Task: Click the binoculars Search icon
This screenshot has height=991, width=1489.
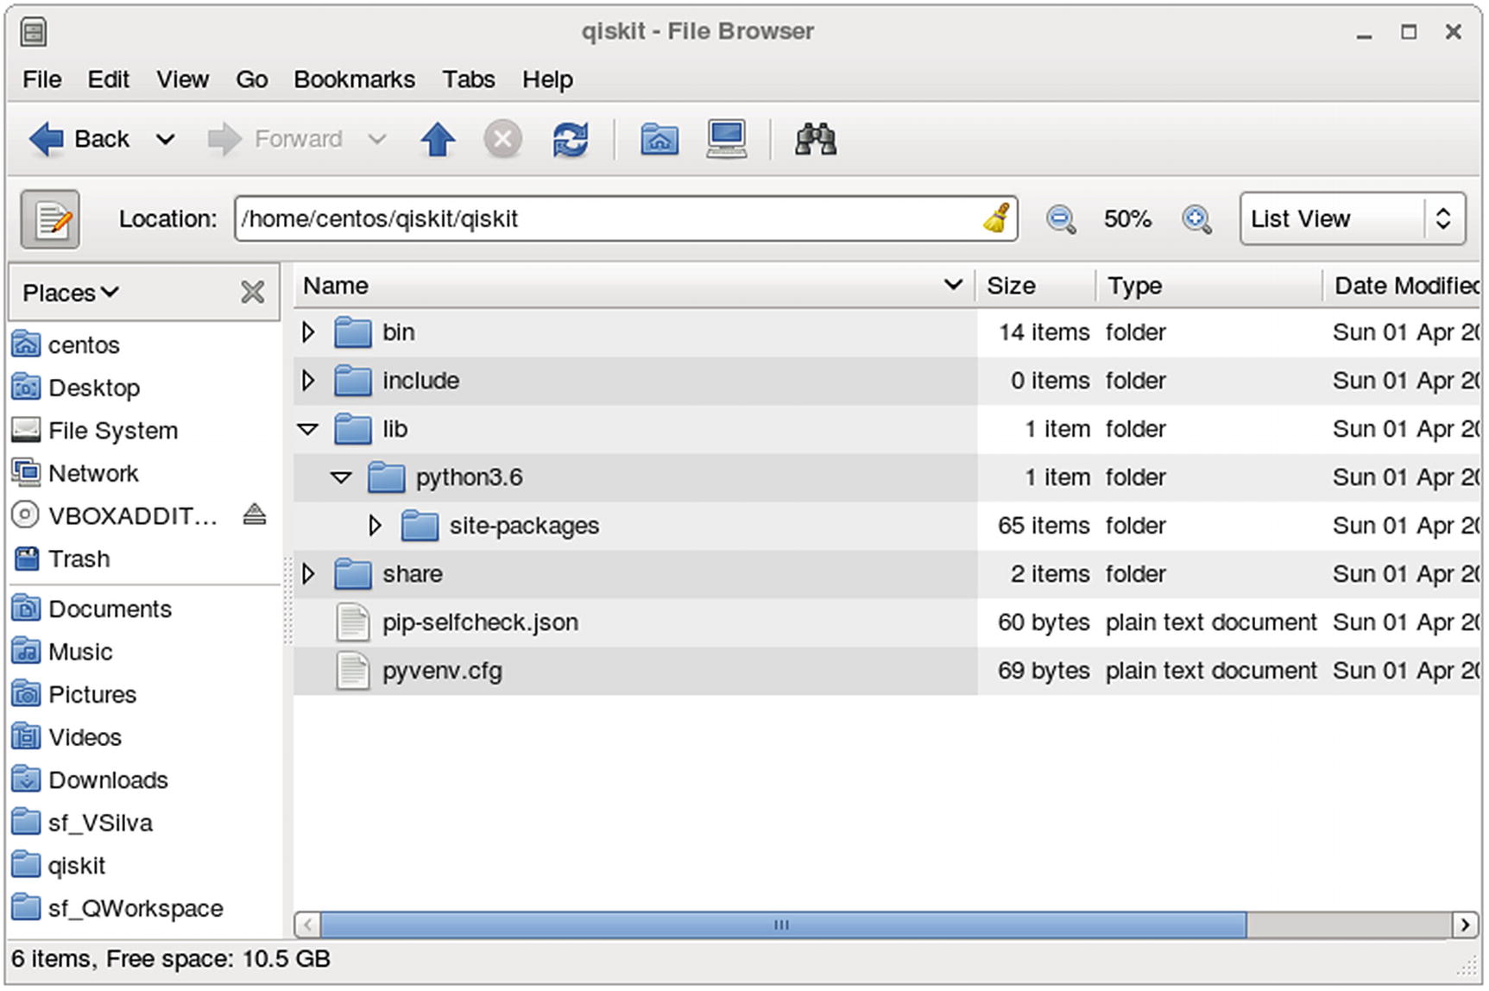Action: coord(815,139)
